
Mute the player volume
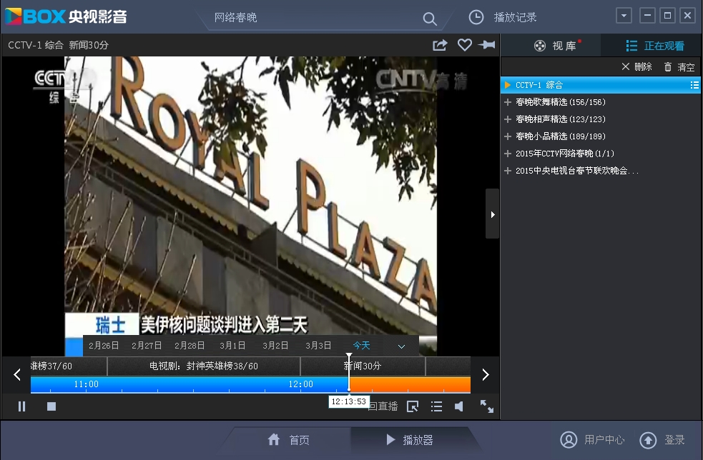[459, 406]
